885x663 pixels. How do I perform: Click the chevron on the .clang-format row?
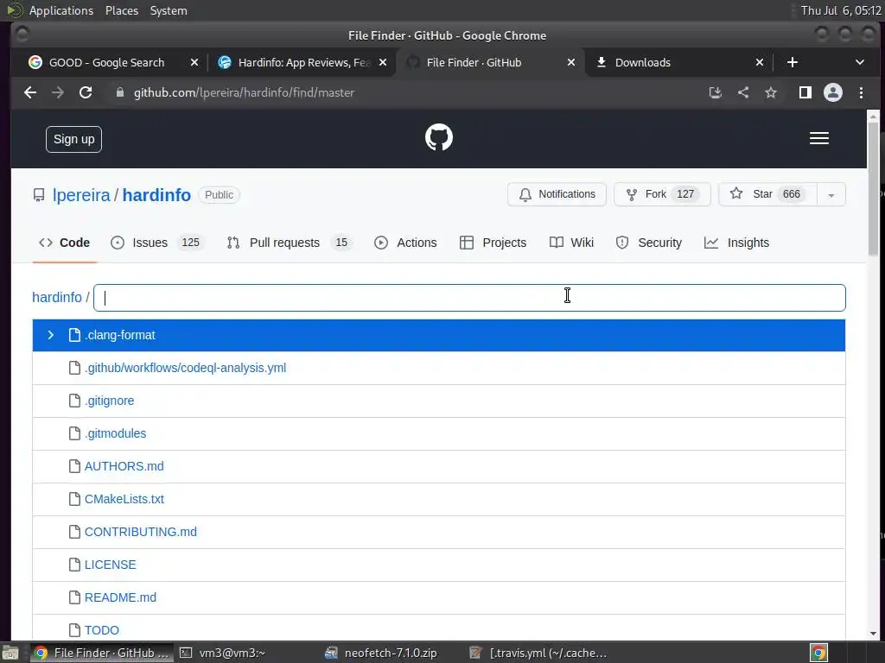tap(51, 335)
